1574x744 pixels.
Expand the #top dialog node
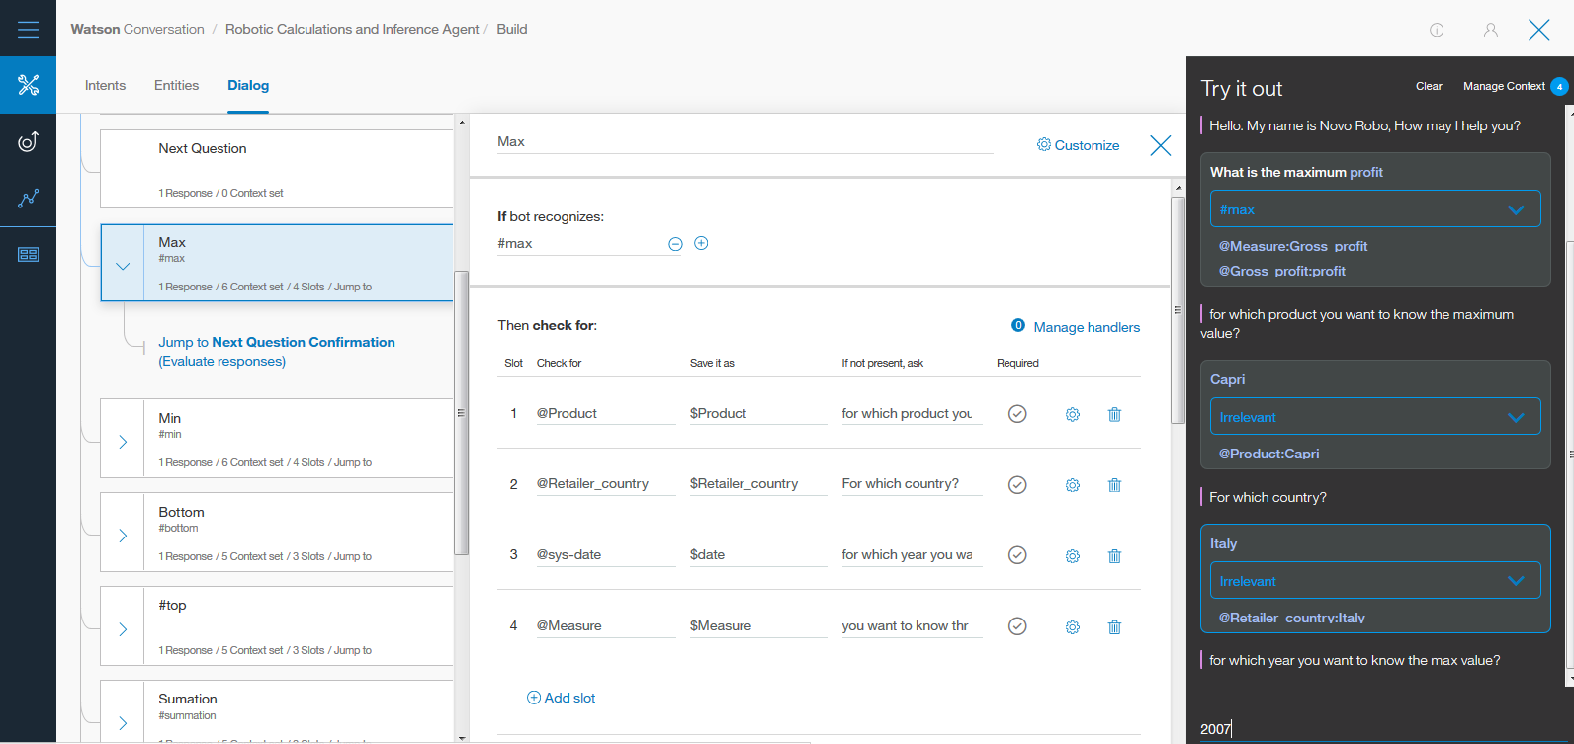click(123, 629)
